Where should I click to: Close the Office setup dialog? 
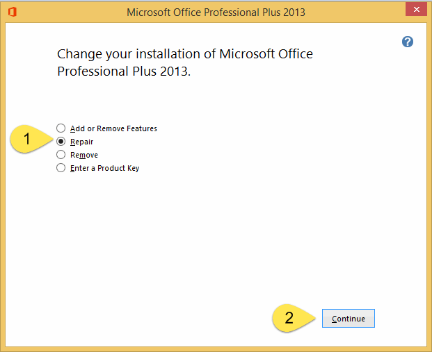click(x=416, y=9)
